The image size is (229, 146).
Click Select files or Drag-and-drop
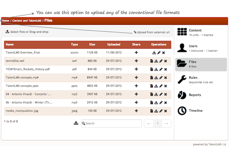click(27, 32)
